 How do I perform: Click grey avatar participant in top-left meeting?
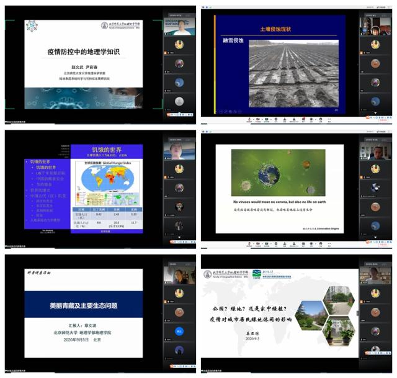point(179,101)
